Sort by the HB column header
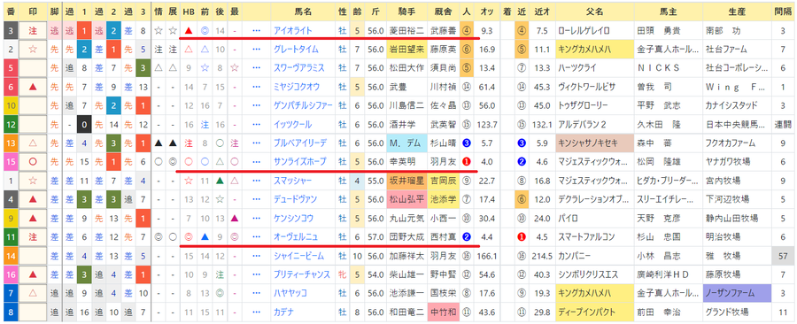Screen dimensions: 797x324 tap(189, 12)
